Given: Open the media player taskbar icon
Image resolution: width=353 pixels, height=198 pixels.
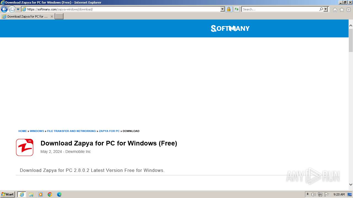Looking at the screenshot, I should pos(41,194).
